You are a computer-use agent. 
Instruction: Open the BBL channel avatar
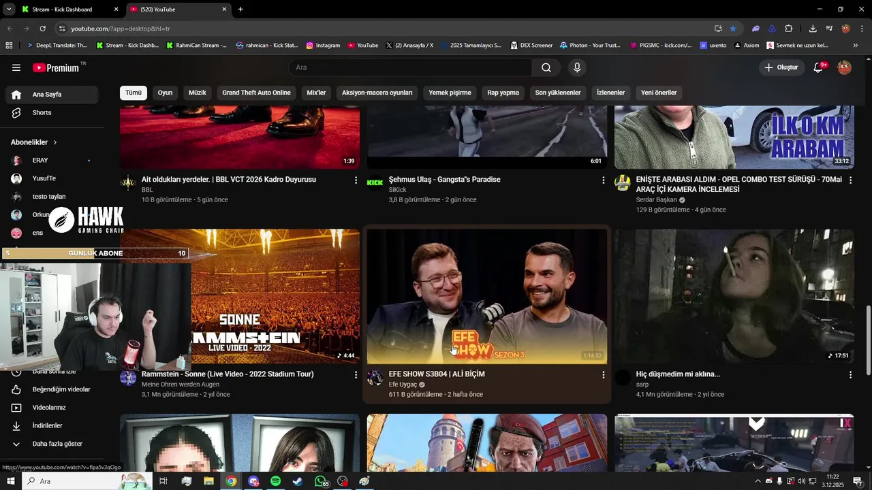[x=128, y=183]
